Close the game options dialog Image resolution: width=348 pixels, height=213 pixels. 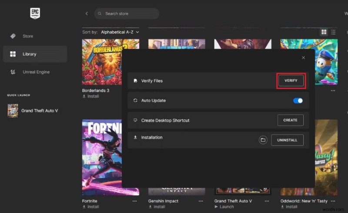click(x=303, y=58)
